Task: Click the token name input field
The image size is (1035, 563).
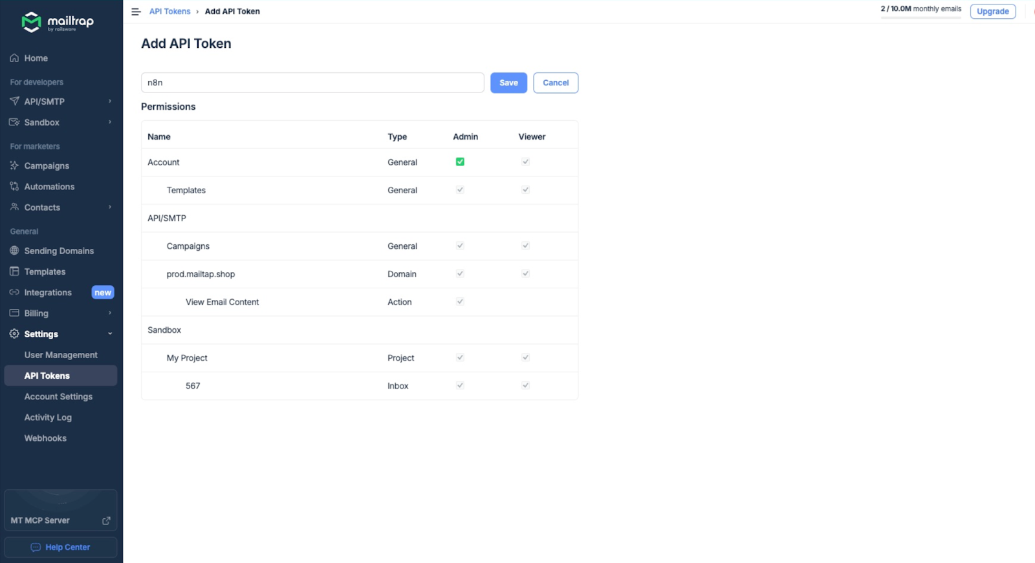Action: (312, 83)
